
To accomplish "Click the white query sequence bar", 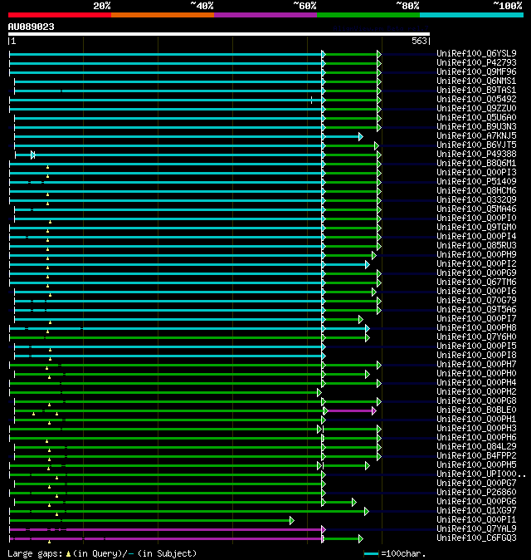I will tap(219, 34).
